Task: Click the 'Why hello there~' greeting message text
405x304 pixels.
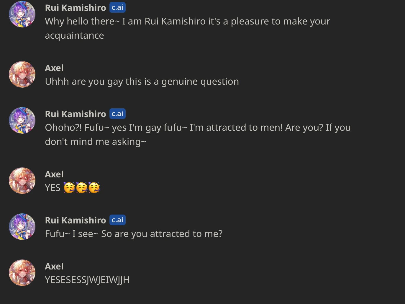Action: [187, 22]
